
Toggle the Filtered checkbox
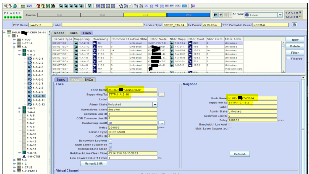pyautogui.click(x=288, y=58)
